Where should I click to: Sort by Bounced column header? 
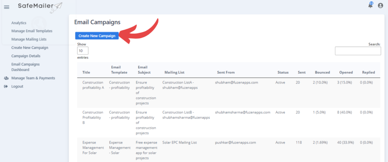click(322, 73)
